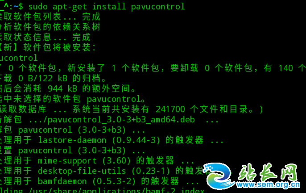Click the mime-support (3.60) trigger line
This screenshot has height=193, width=306.
[x=97, y=160]
